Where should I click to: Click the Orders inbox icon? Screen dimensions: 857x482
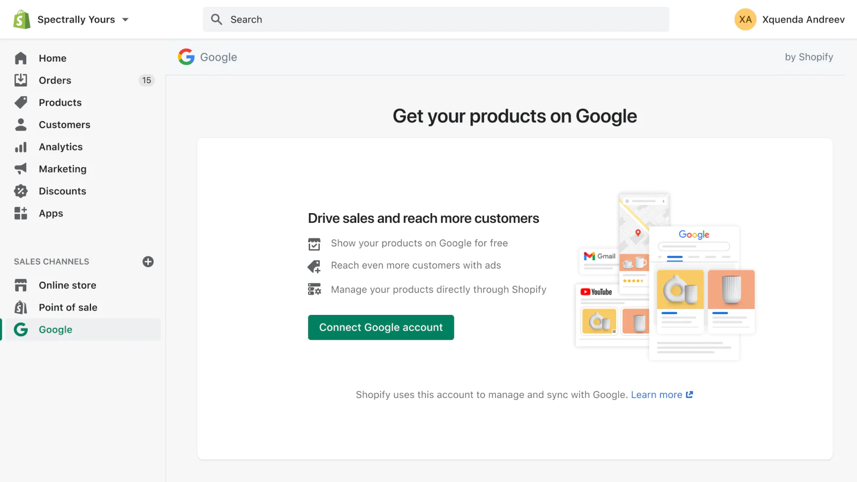click(x=21, y=80)
